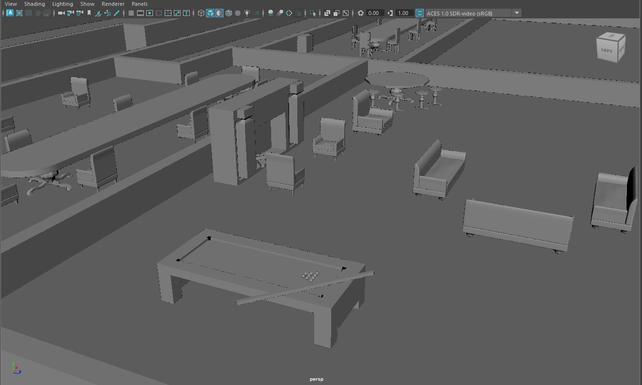
Task: Open the Renderer menu
Action: (x=113, y=4)
